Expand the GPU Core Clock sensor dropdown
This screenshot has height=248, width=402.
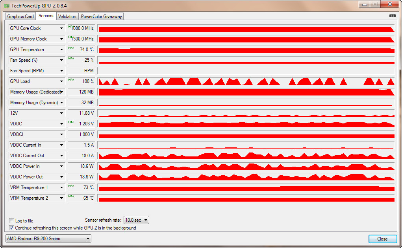click(x=61, y=28)
